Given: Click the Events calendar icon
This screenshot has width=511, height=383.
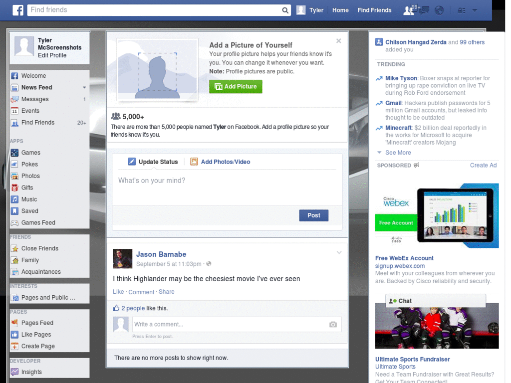Looking at the screenshot, I should 14,111.
